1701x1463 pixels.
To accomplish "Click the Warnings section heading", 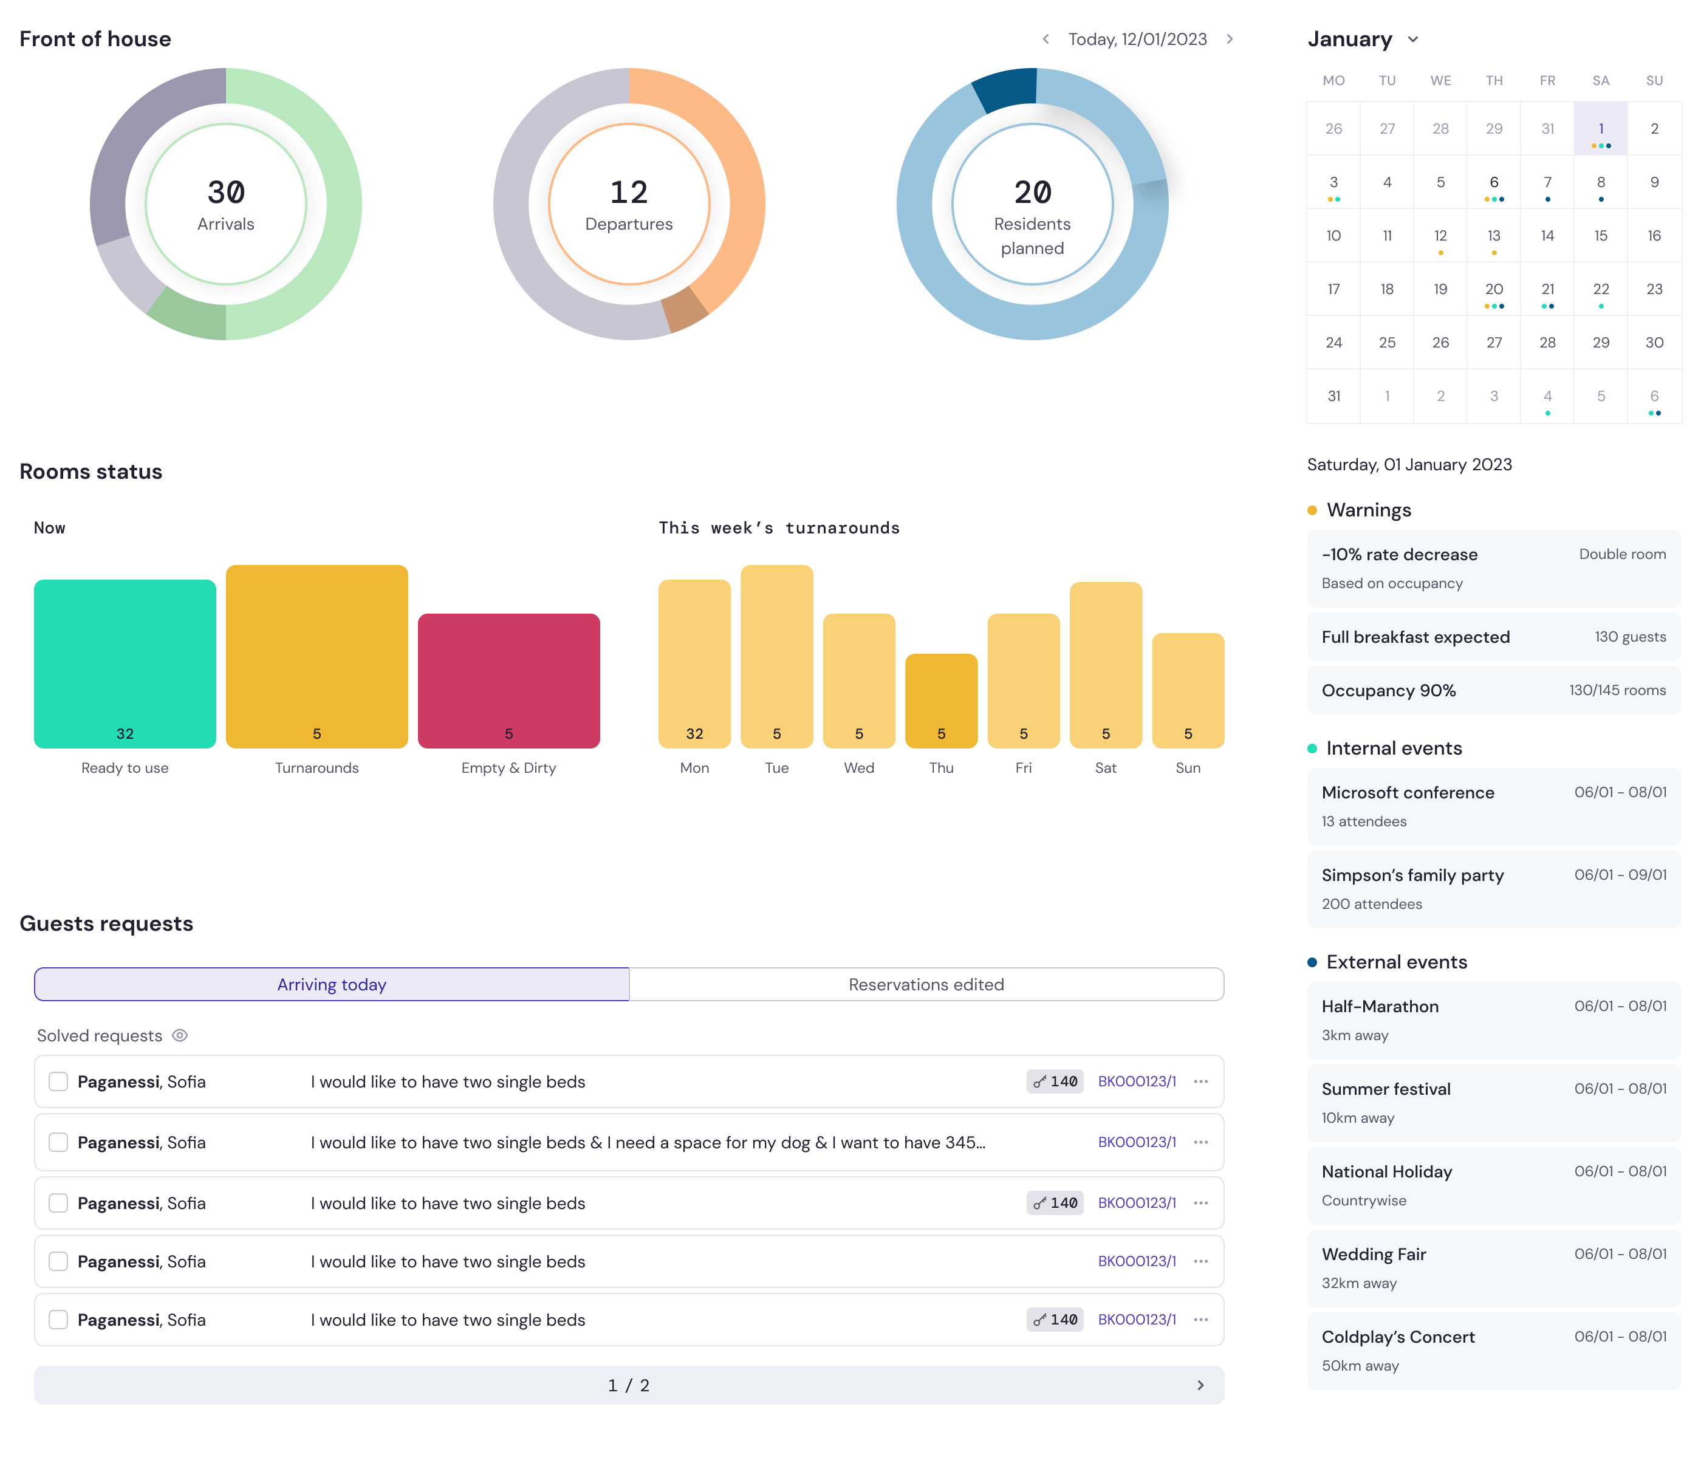I will 1369,510.
